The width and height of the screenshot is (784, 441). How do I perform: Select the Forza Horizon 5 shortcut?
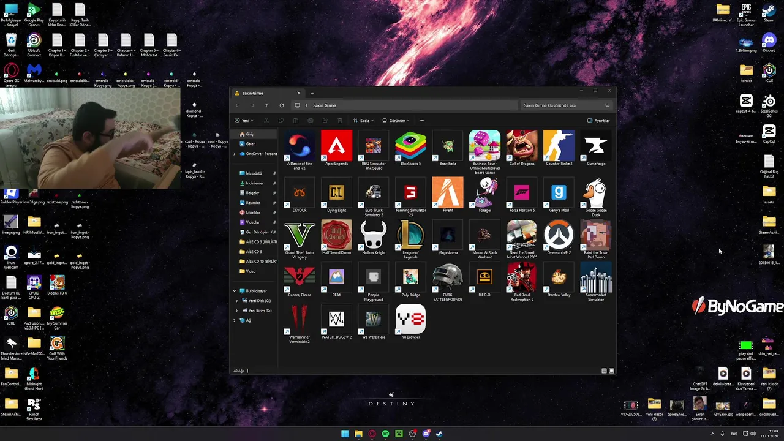click(522, 195)
